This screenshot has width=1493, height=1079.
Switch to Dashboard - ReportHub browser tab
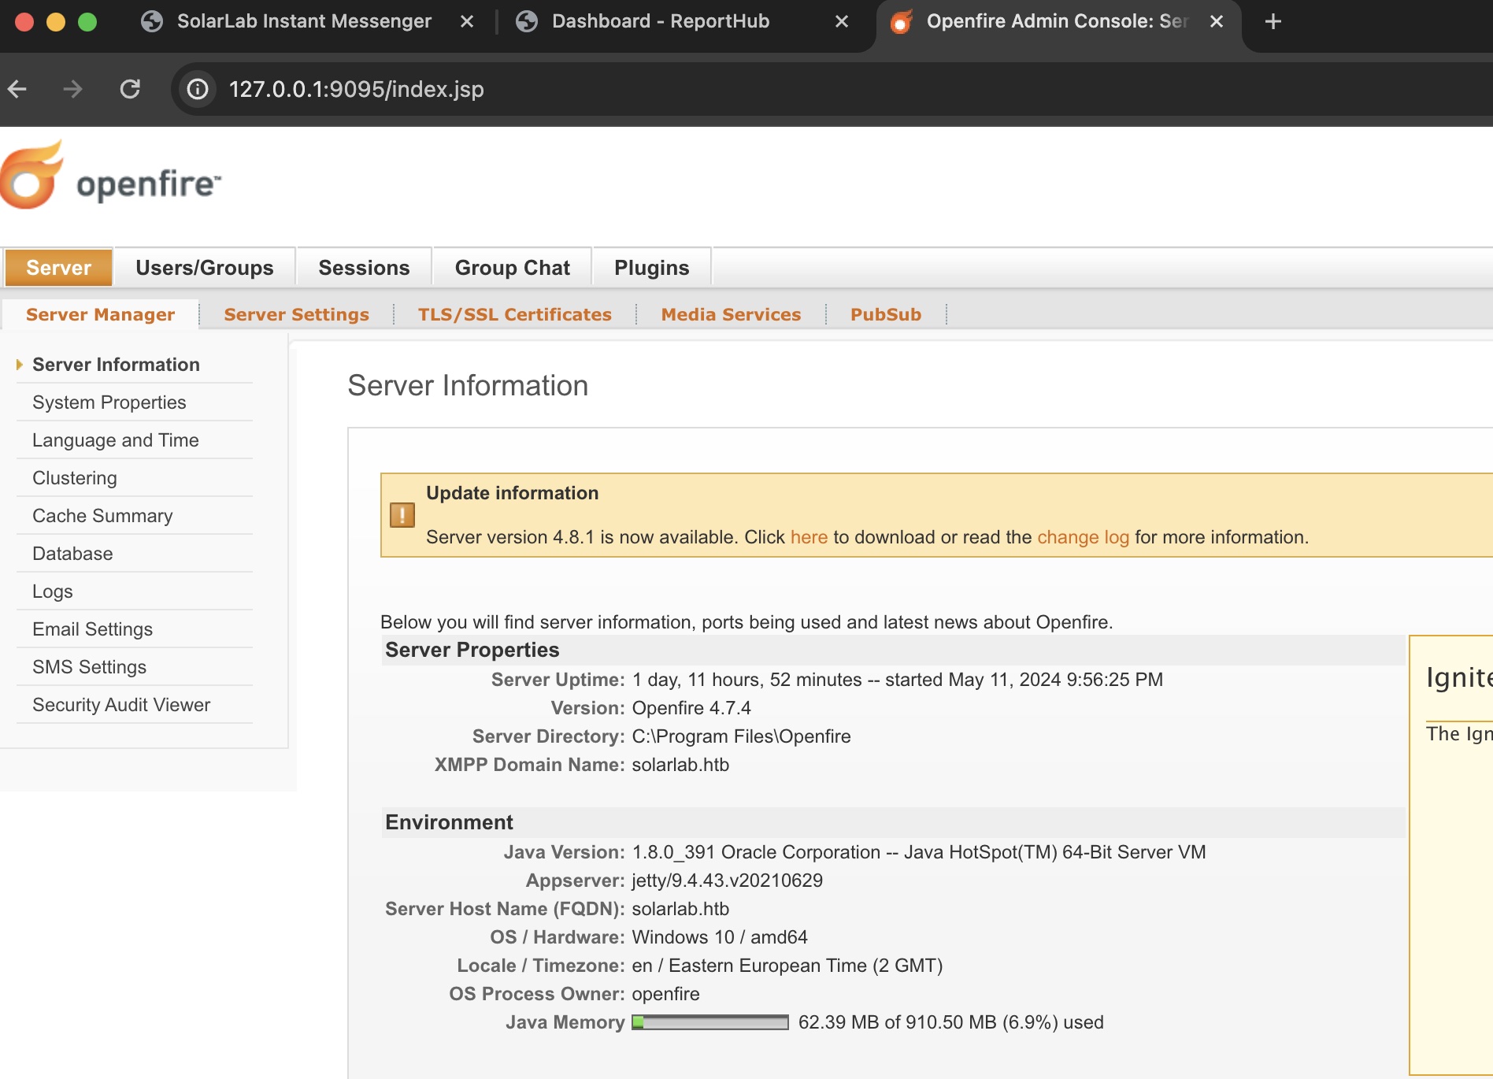tap(660, 21)
